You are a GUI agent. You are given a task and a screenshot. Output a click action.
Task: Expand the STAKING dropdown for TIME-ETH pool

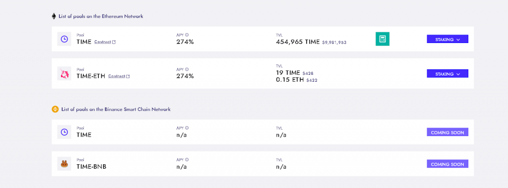pos(447,74)
